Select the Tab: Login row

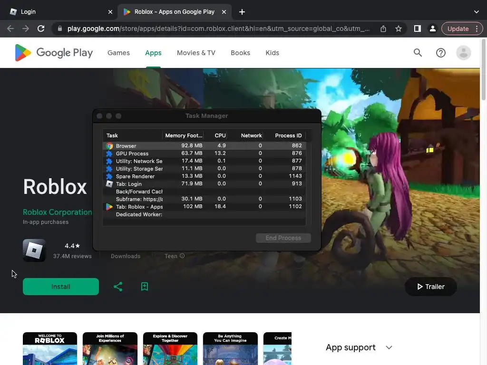click(204, 184)
